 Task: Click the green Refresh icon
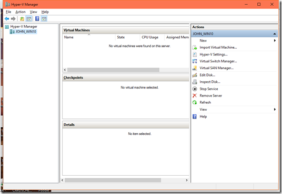click(195, 102)
